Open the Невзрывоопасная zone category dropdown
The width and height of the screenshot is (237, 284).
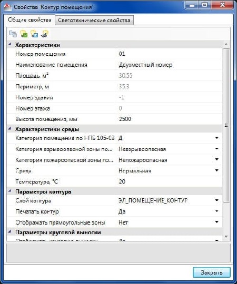tap(216, 149)
